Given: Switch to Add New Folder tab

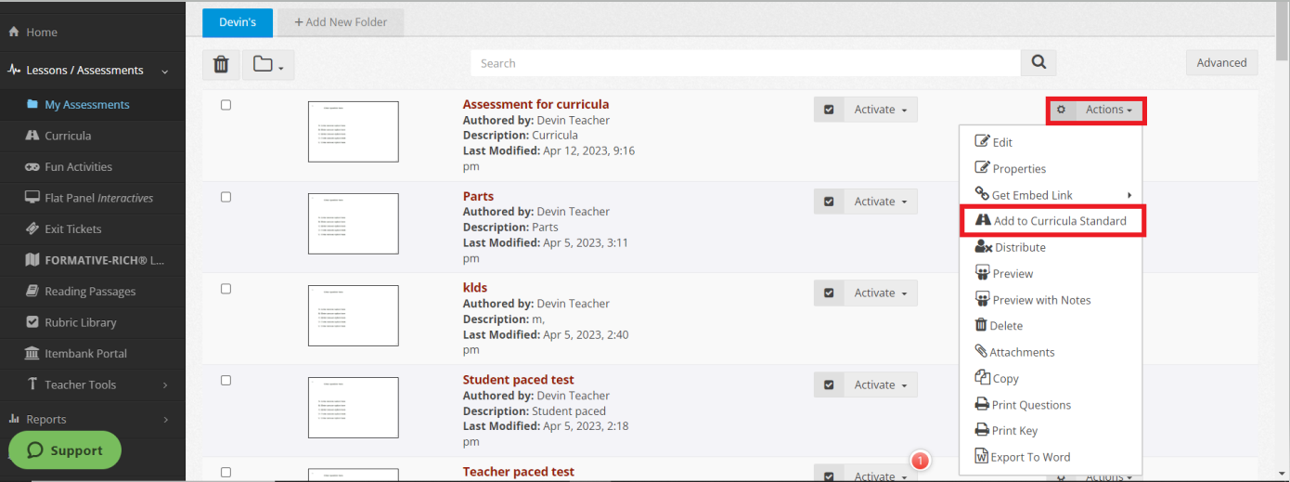Looking at the screenshot, I should pos(341,22).
